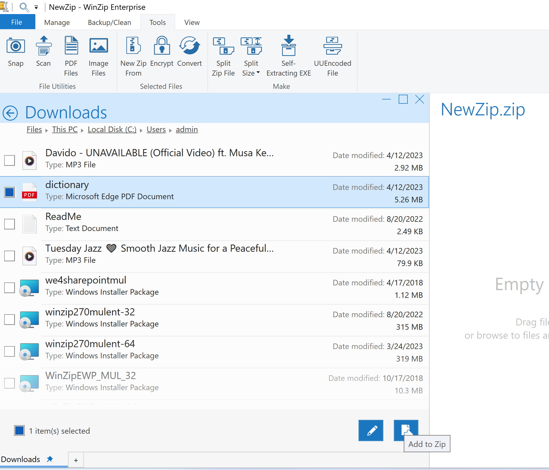Expand the breadcrumb arrow after Files
This screenshot has width=549, height=470.
pos(47,130)
